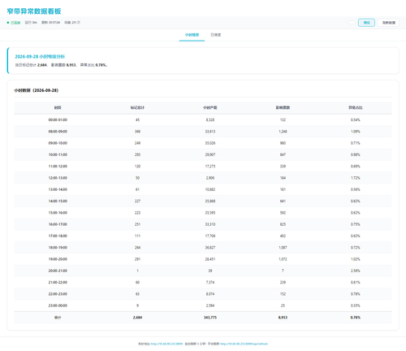Click the 0.78% ratio in totals row

tap(356, 318)
